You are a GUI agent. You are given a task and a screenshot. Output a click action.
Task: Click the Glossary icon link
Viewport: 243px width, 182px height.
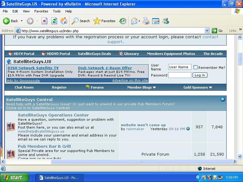click(121, 54)
